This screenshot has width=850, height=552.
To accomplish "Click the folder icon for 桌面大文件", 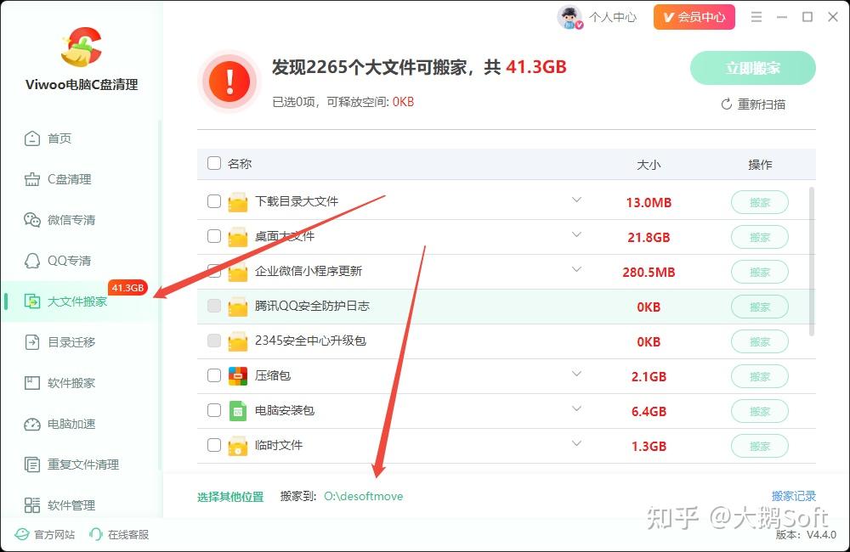I will 238,237.
